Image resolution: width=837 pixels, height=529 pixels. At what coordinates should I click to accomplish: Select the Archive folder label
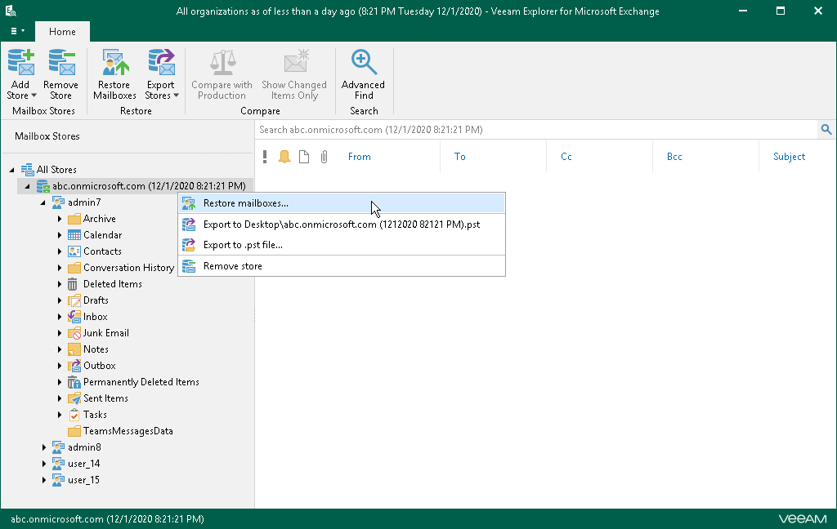pos(99,219)
